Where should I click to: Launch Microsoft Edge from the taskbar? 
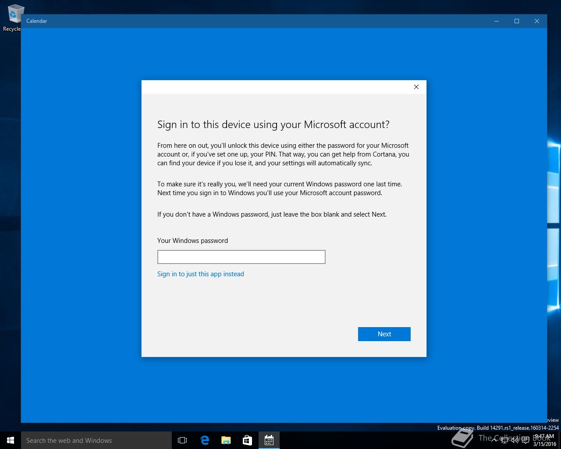click(204, 440)
